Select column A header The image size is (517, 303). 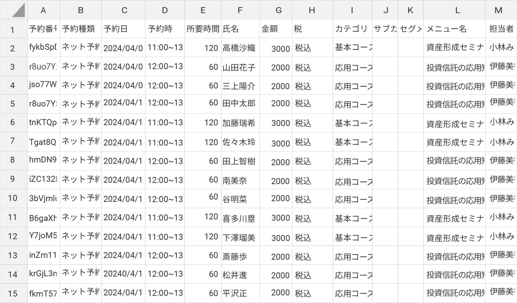click(43, 10)
